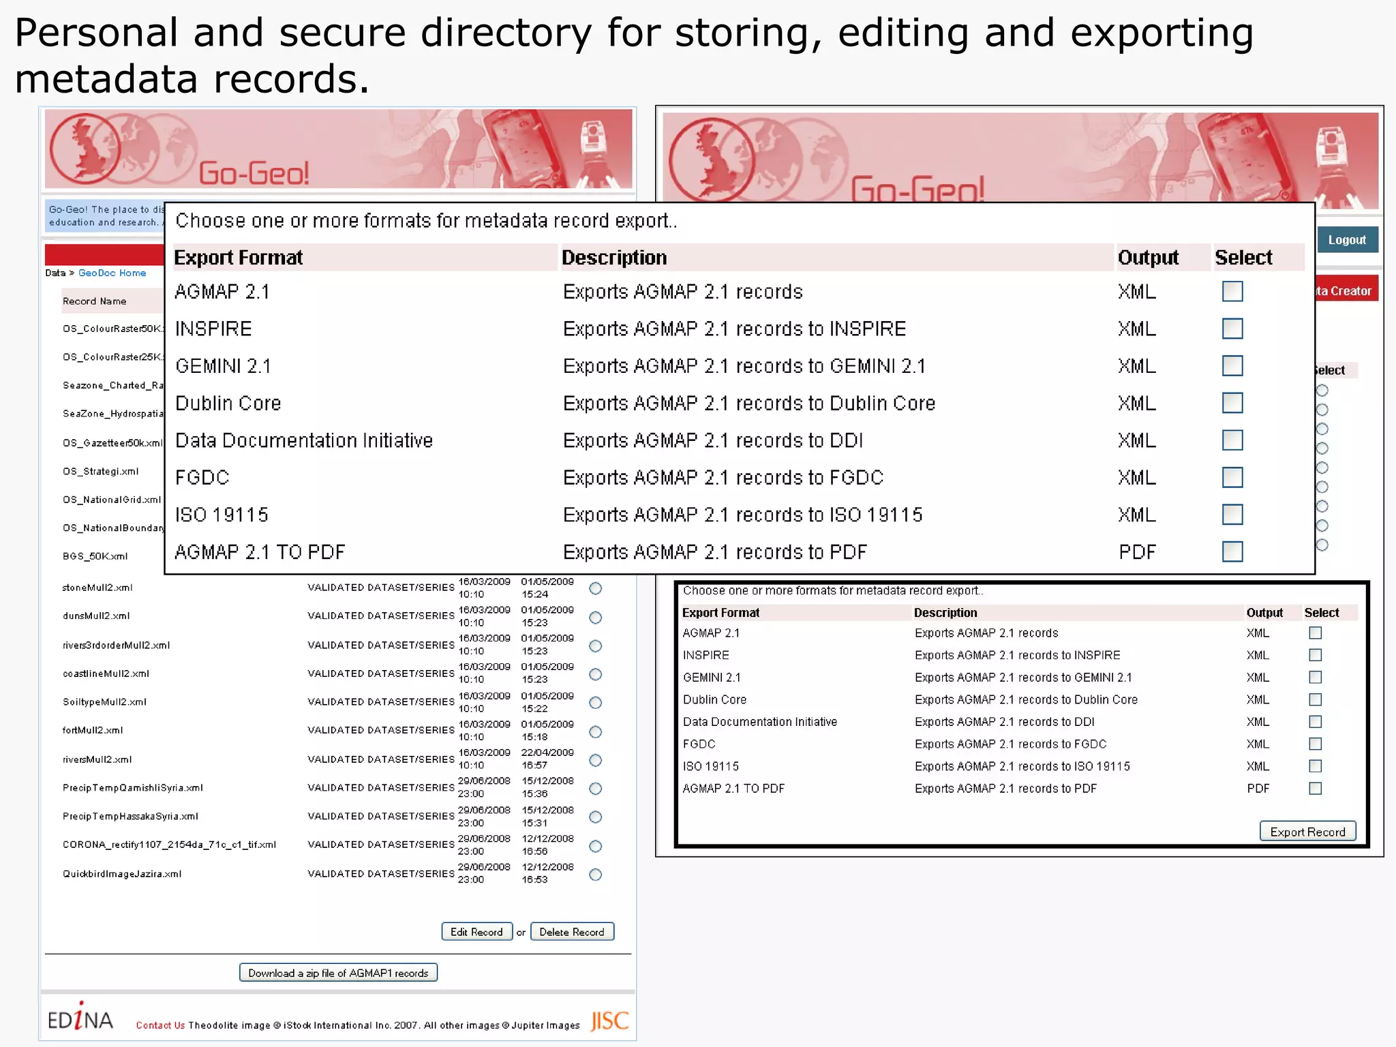
Task: Enable FGDC export checkbox in large table
Action: point(1232,477)
